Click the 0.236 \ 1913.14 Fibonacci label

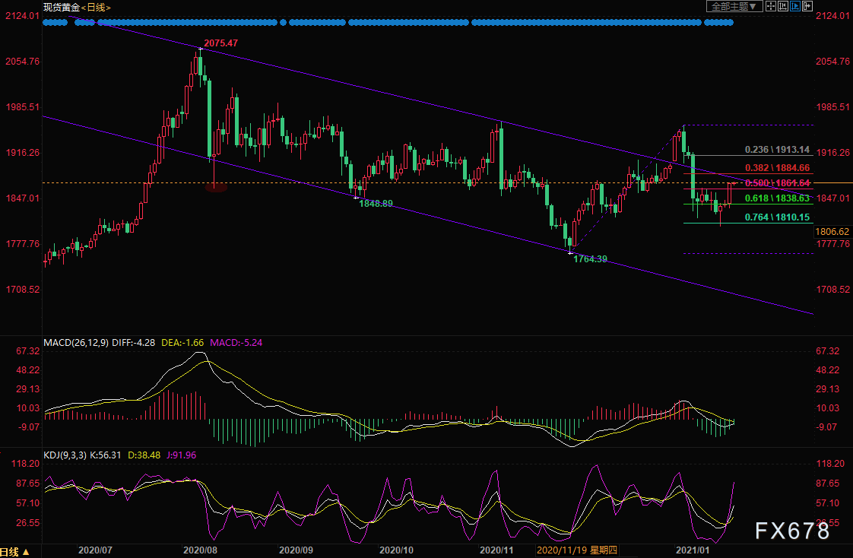pyautogui.click(x=777, y=150)
